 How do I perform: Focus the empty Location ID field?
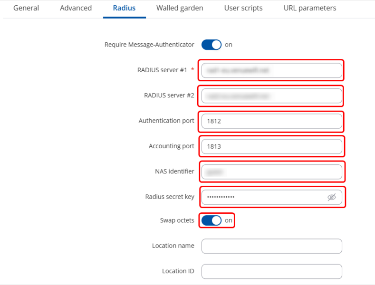[x=271, y=271]
